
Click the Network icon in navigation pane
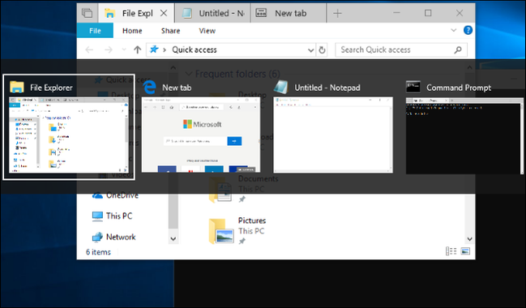tap(97, 237)
